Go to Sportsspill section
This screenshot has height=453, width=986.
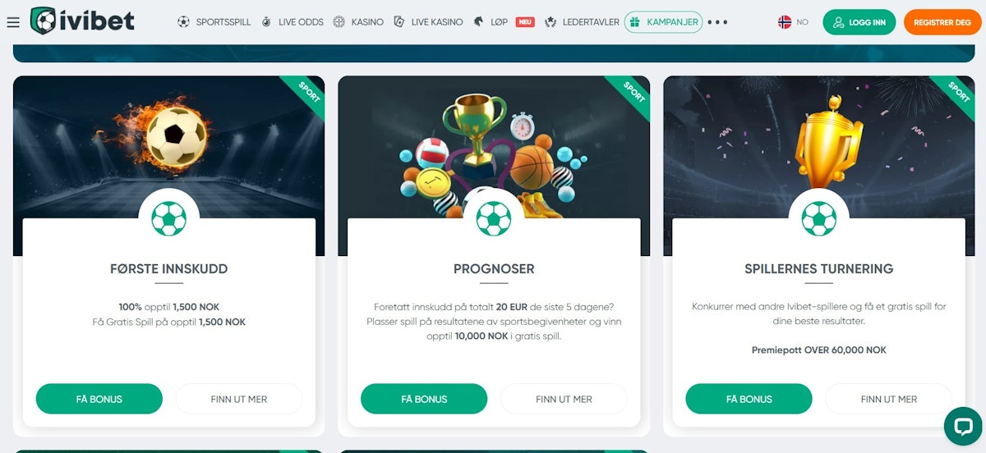click(x=214, y=22)
